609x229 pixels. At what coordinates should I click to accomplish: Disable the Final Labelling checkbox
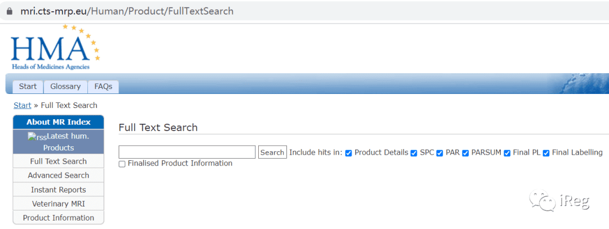[x=546, y=153]
